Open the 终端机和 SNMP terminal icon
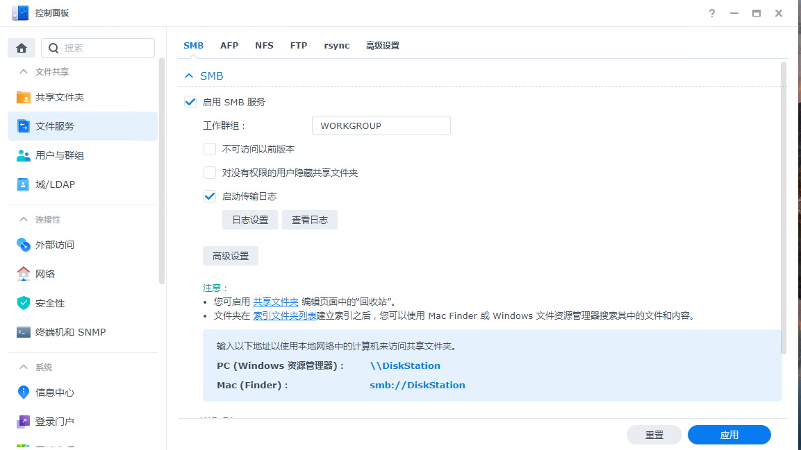 [x=24, y=332]
